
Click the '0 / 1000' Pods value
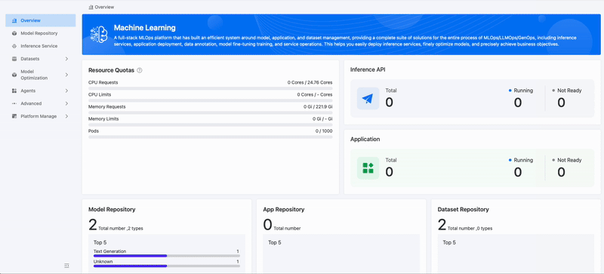coord(324,131)
